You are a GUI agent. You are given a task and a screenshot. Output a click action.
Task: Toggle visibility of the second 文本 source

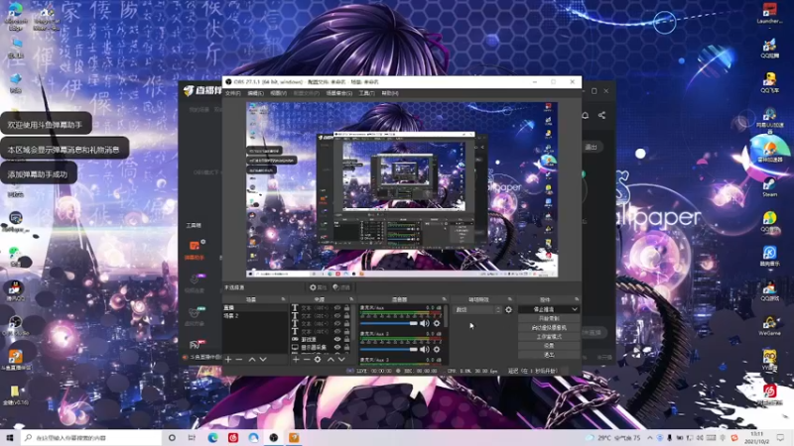tap(337, 315)
